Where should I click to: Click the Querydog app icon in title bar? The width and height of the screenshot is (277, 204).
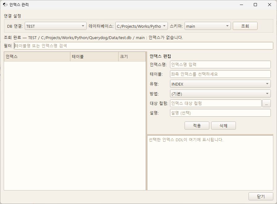click(5, 5)
